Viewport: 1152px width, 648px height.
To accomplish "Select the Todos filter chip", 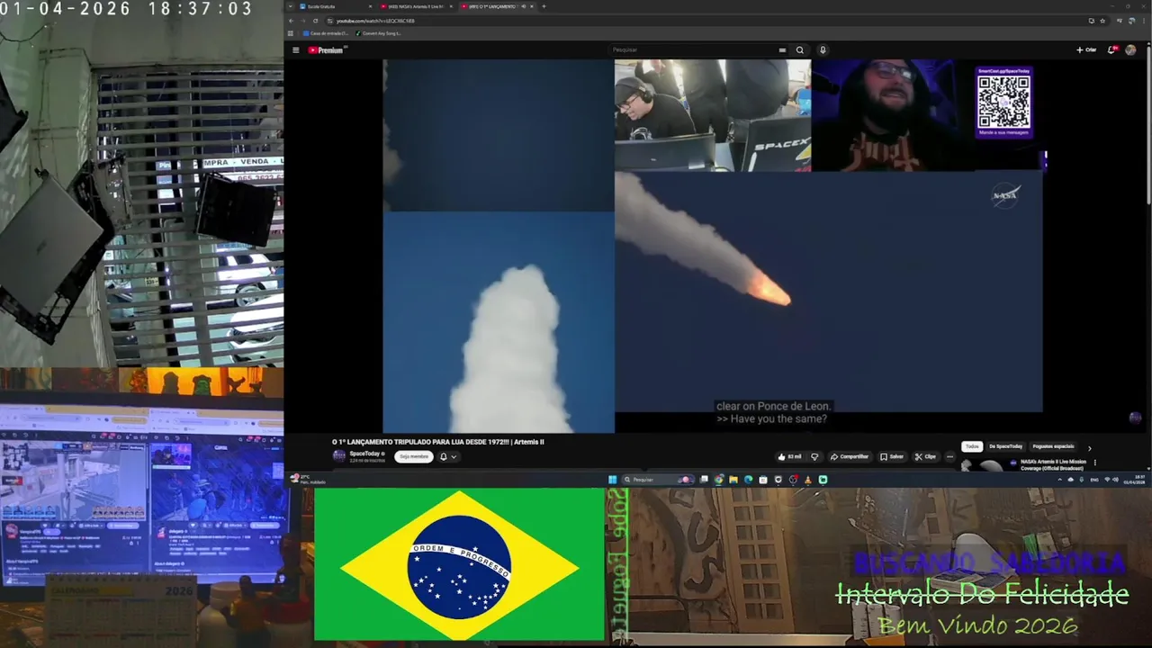I will [972, 446].
